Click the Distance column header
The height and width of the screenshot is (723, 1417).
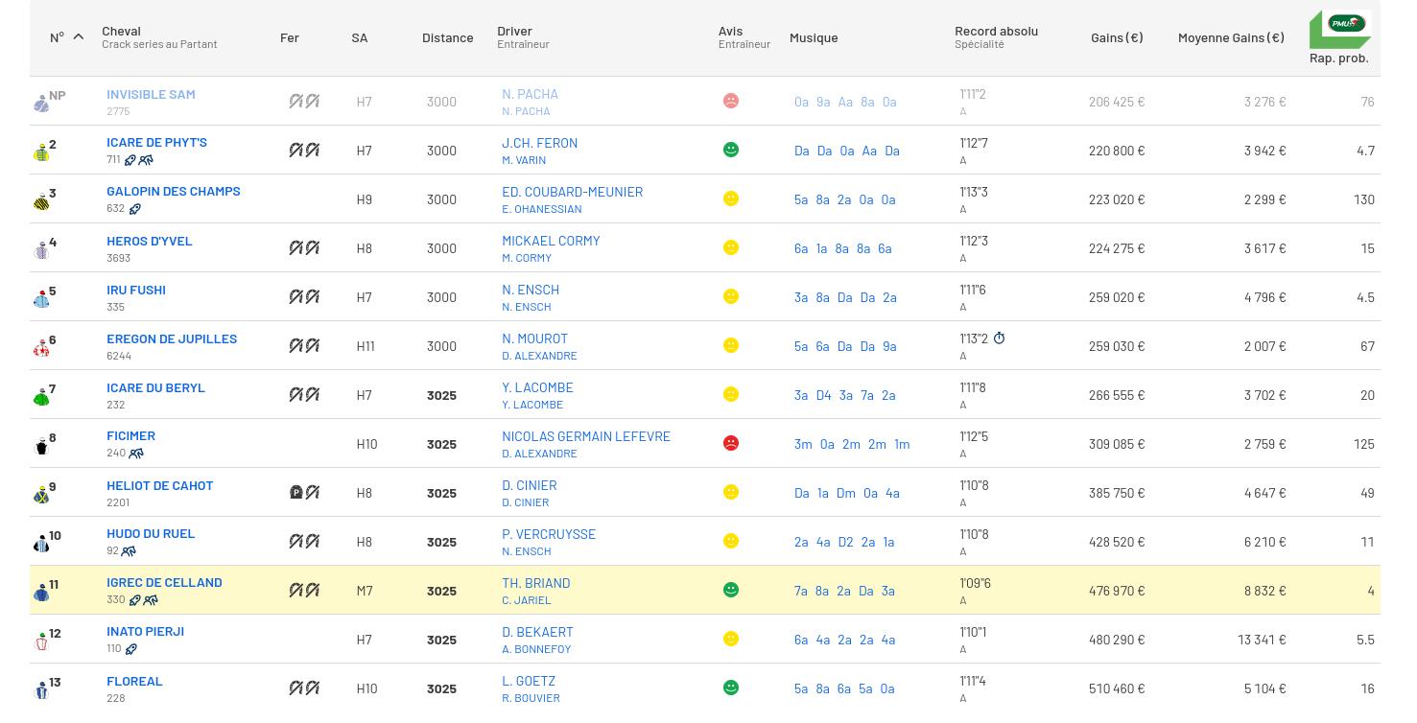[447, 37]
